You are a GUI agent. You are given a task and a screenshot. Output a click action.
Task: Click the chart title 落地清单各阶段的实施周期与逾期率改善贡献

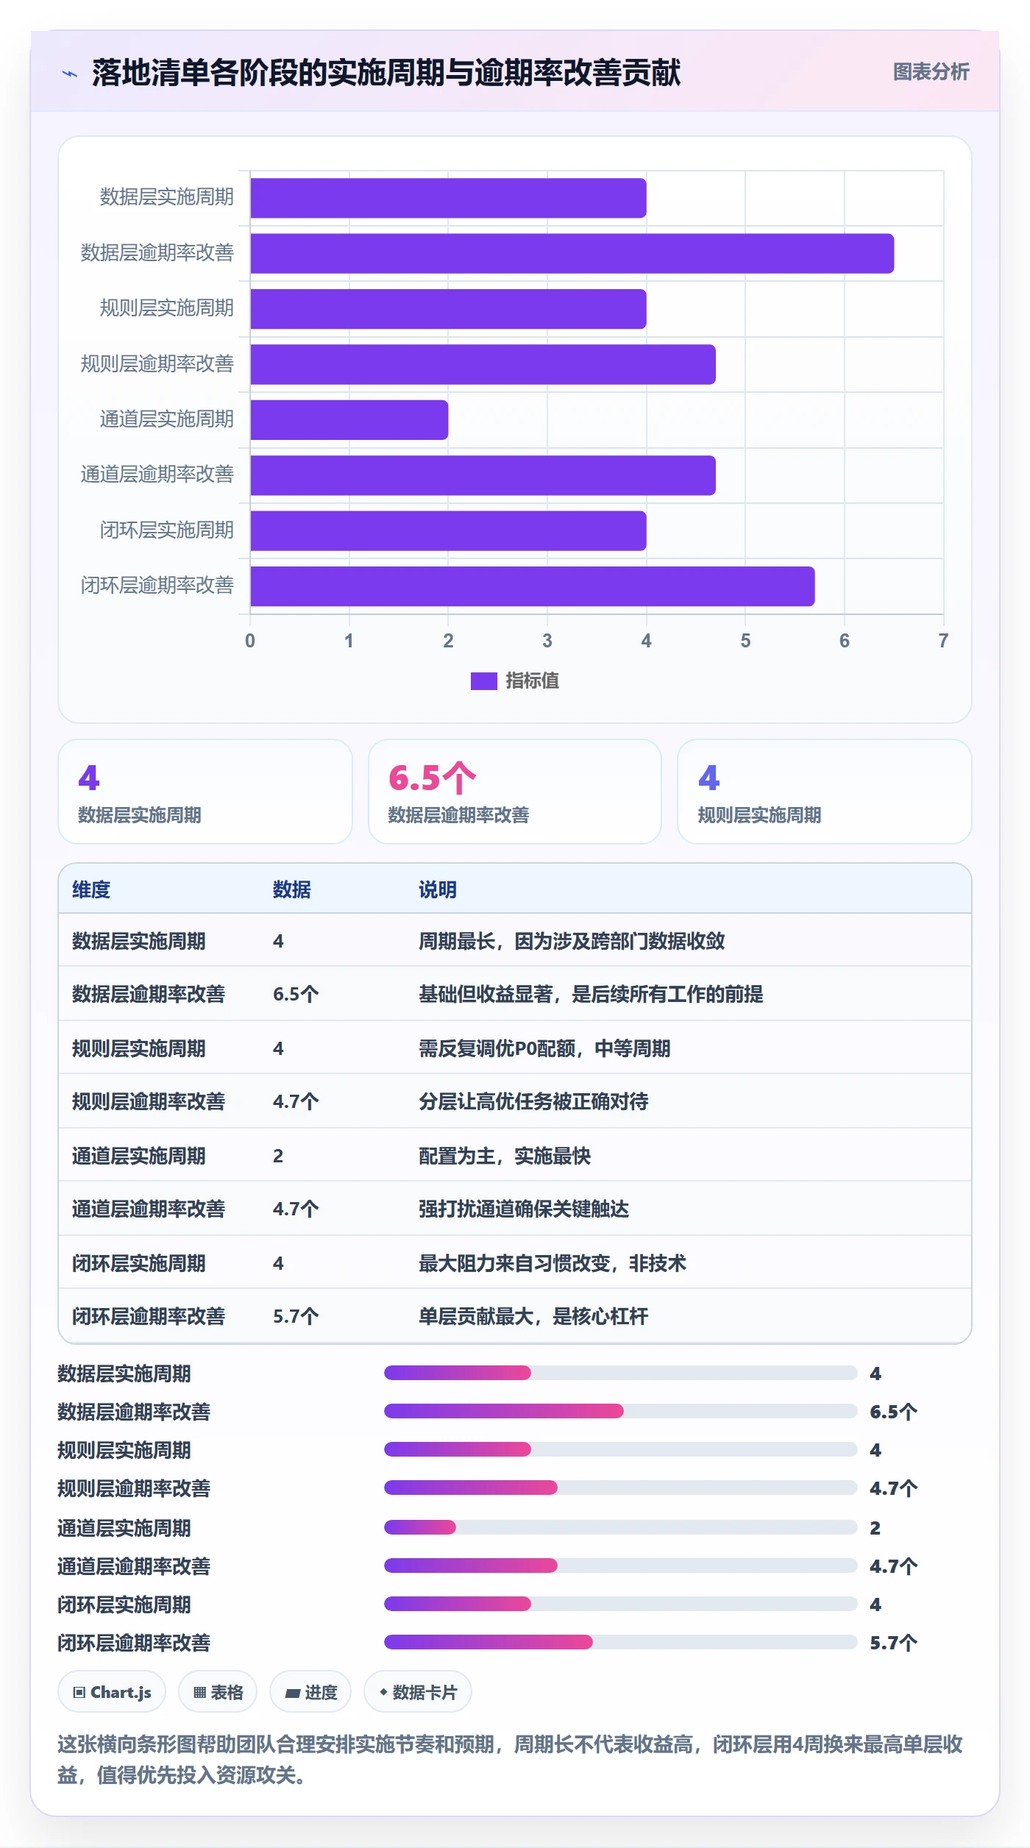pyautogui.click(x=386, y=73)
